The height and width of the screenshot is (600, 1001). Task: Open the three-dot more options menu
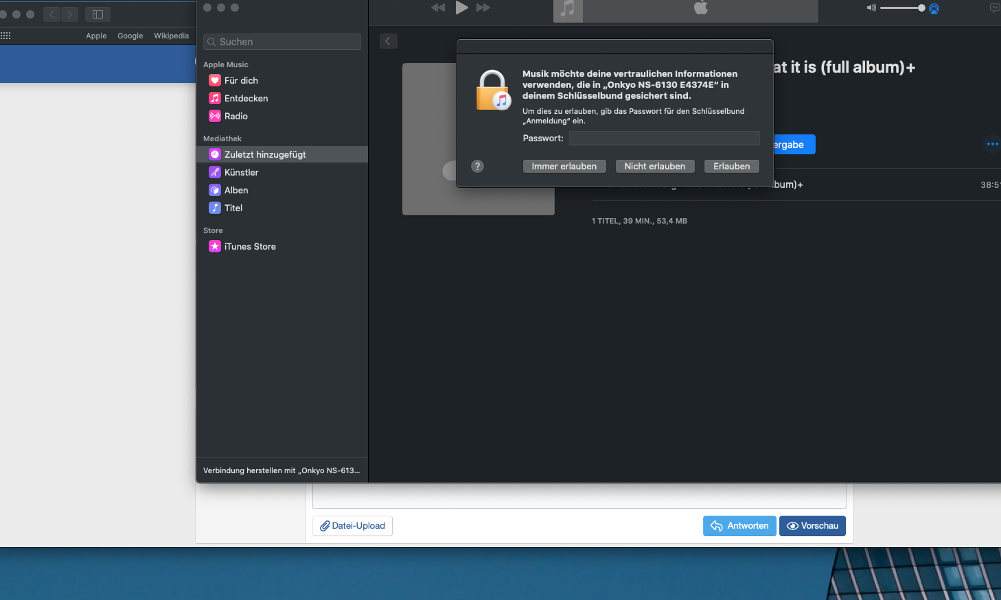(x=992, y=144)
